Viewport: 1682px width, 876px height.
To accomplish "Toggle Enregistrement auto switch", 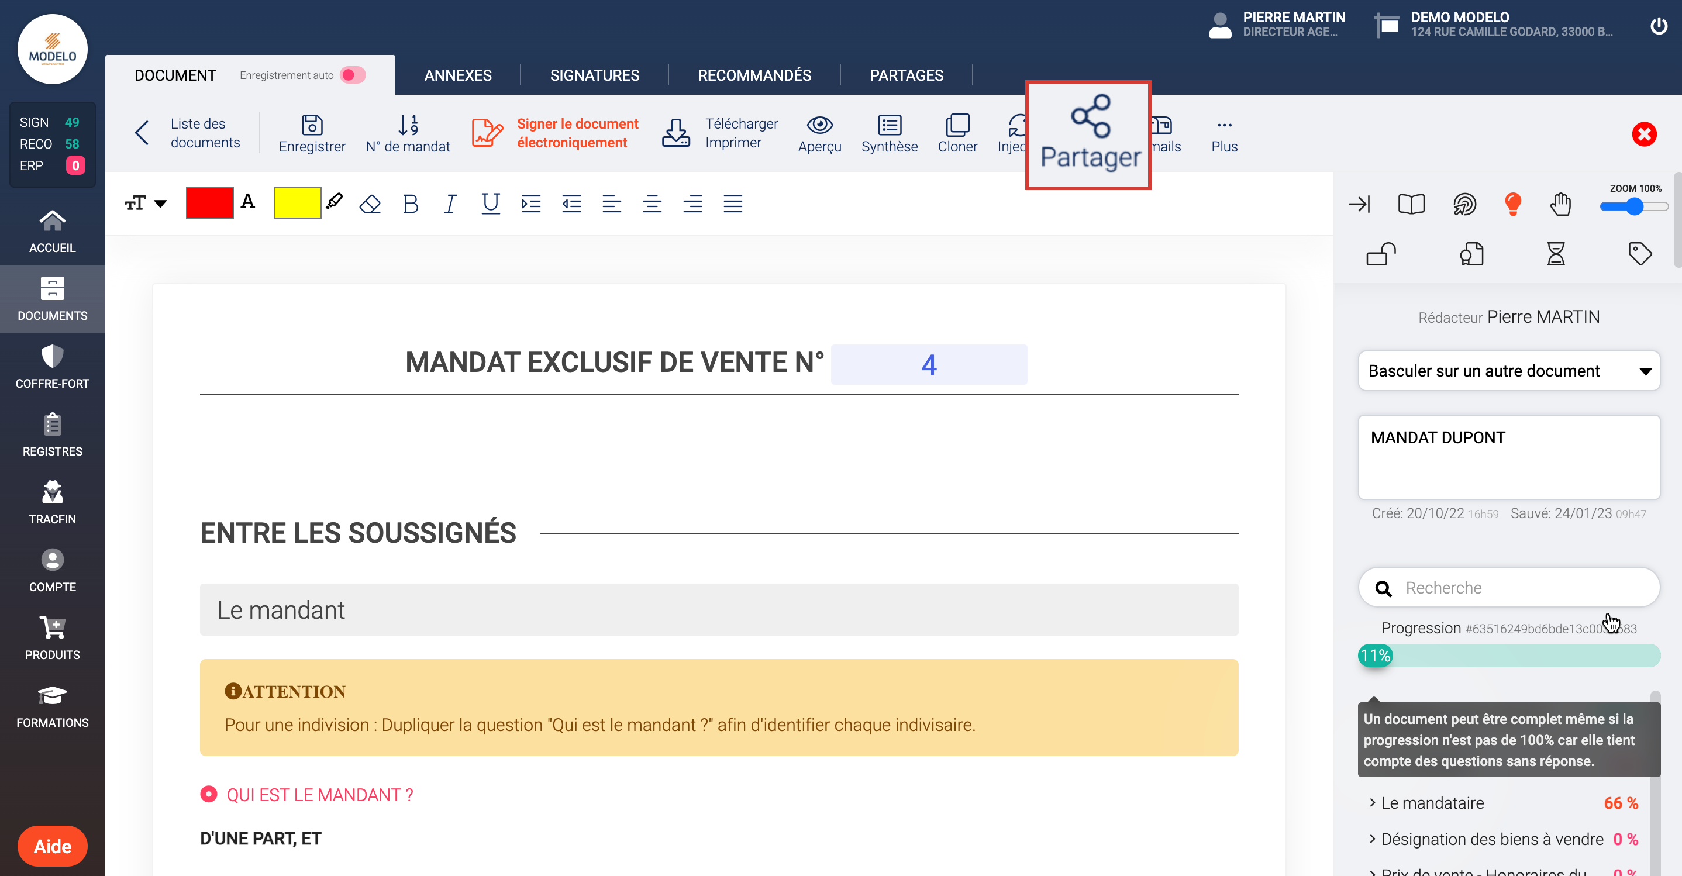I will click(x=353, y=75).
